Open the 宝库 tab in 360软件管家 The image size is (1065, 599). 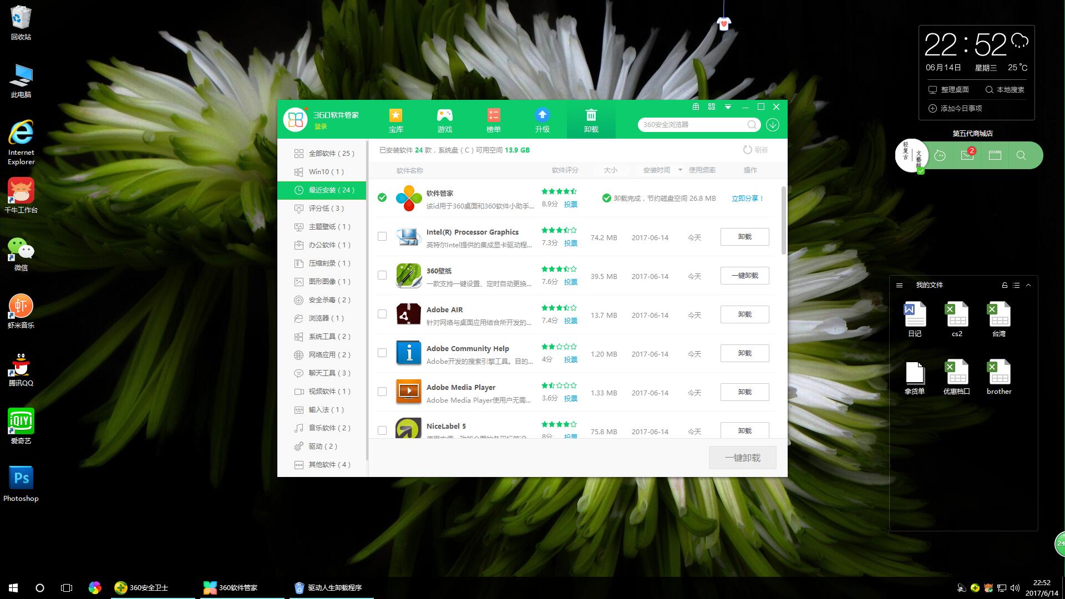[x=395, y=120]
